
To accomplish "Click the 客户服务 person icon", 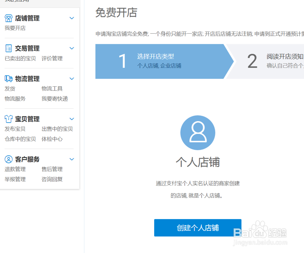I will pyautogui.click(x=9, y=159).
